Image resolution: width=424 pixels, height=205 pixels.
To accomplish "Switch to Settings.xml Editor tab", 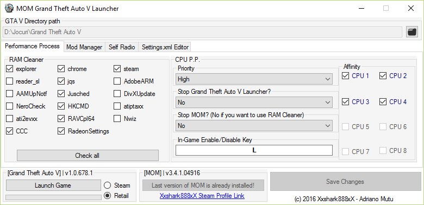I will pos(165,47).
